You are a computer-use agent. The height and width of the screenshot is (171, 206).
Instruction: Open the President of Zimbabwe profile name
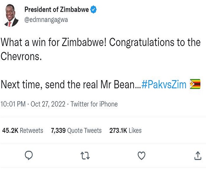pos(56,10)
